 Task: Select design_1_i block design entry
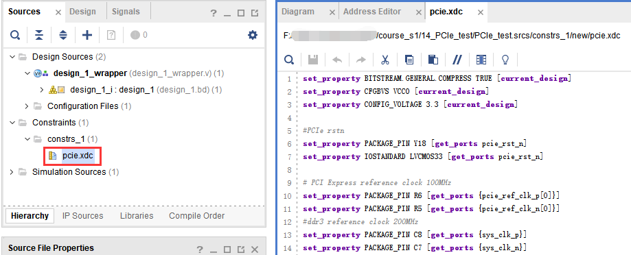(112, 90)
